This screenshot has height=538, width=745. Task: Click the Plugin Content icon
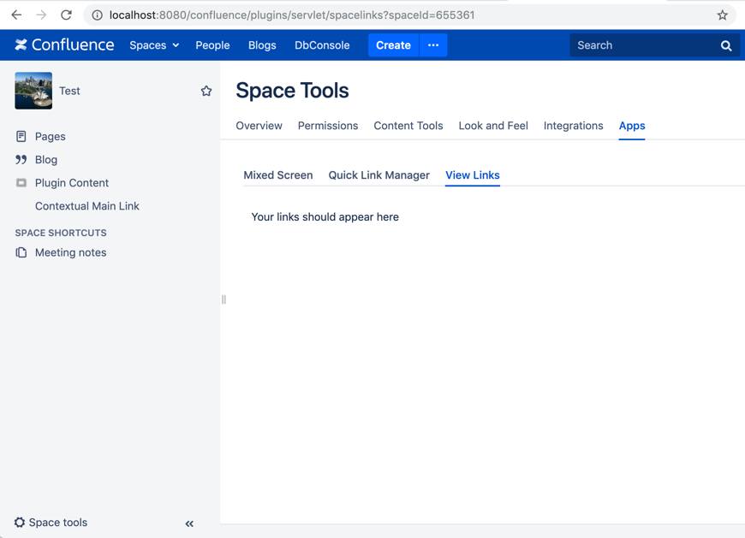21,183
